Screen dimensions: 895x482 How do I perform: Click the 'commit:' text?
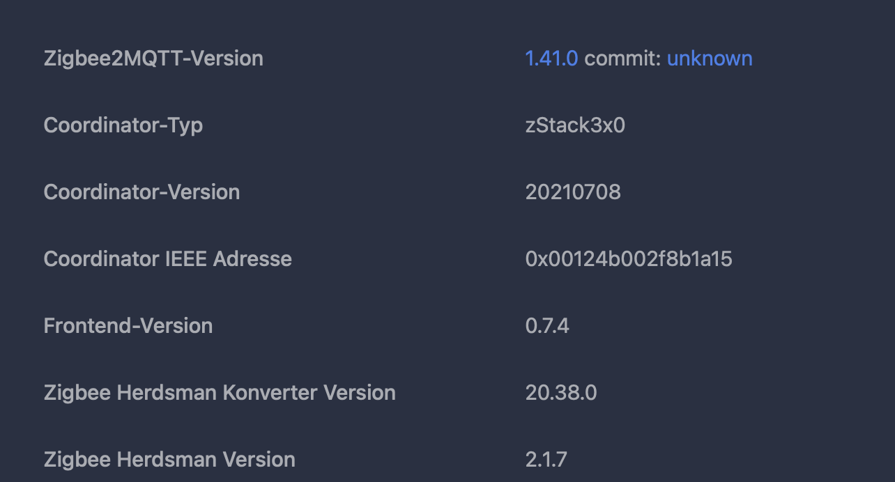tap(622, 59)
